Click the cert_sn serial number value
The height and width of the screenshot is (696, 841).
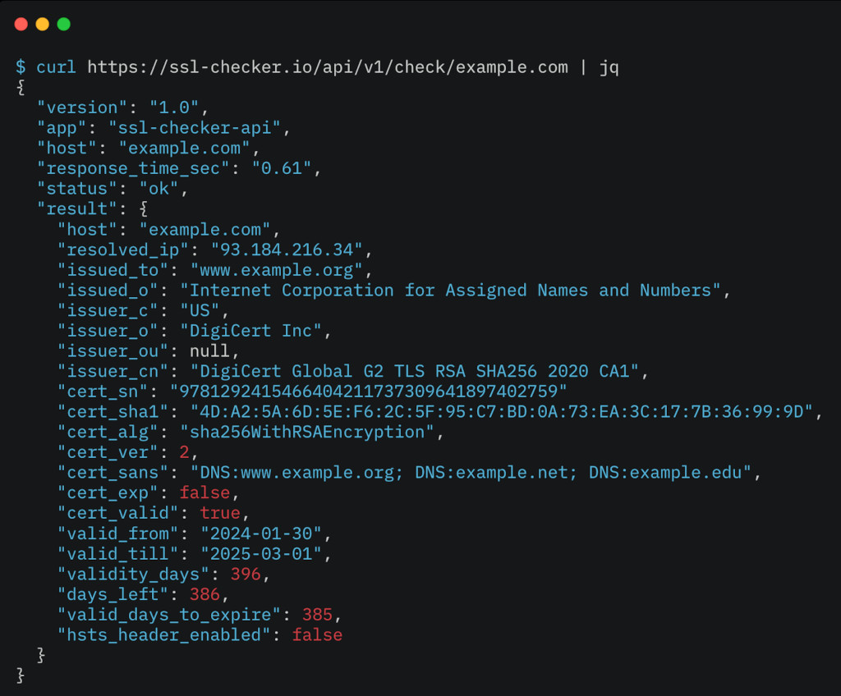click(369, 391)
